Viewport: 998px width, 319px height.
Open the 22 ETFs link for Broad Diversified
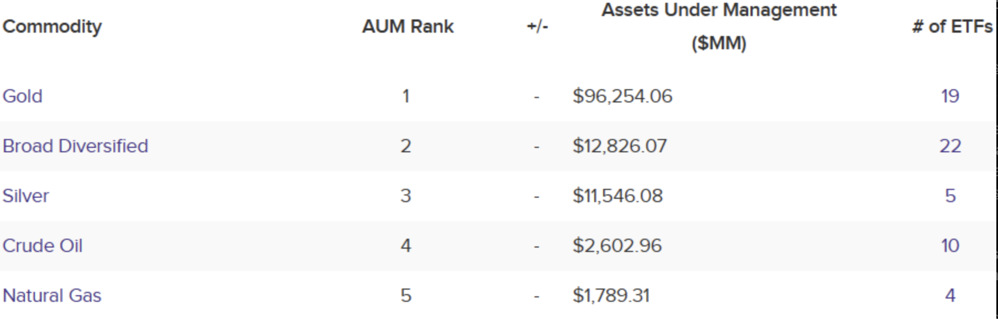[950, 146]
